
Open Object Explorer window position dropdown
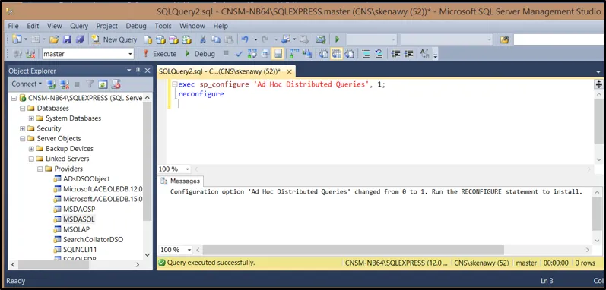[x=129, y=71]
